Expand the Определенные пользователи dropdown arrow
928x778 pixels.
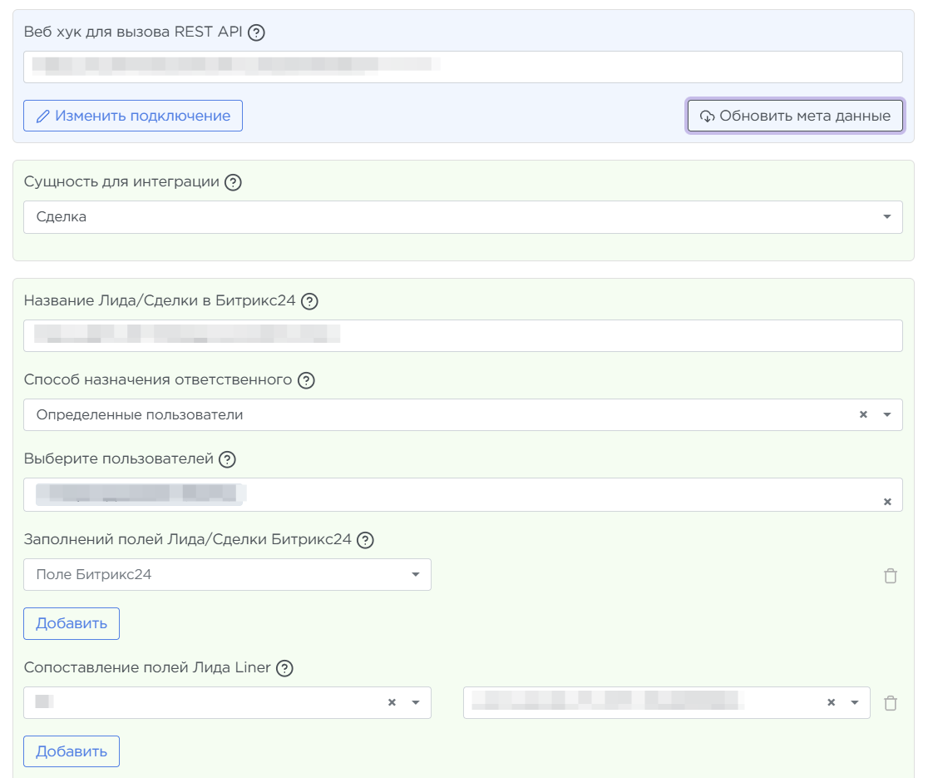pyautogui.click(x=886, y=414)
